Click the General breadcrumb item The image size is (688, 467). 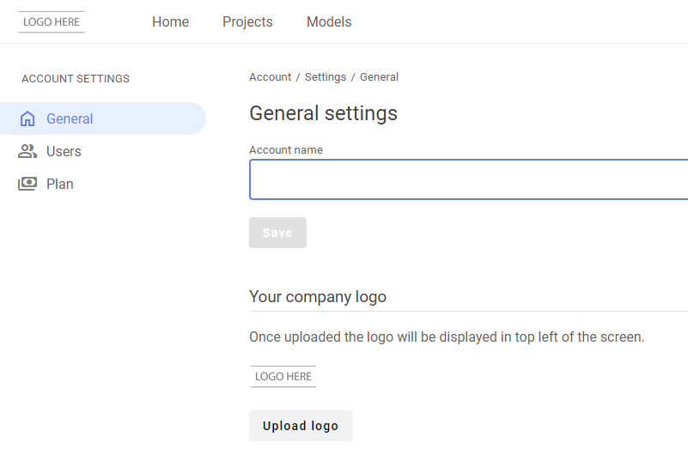[x=379, y=77]
